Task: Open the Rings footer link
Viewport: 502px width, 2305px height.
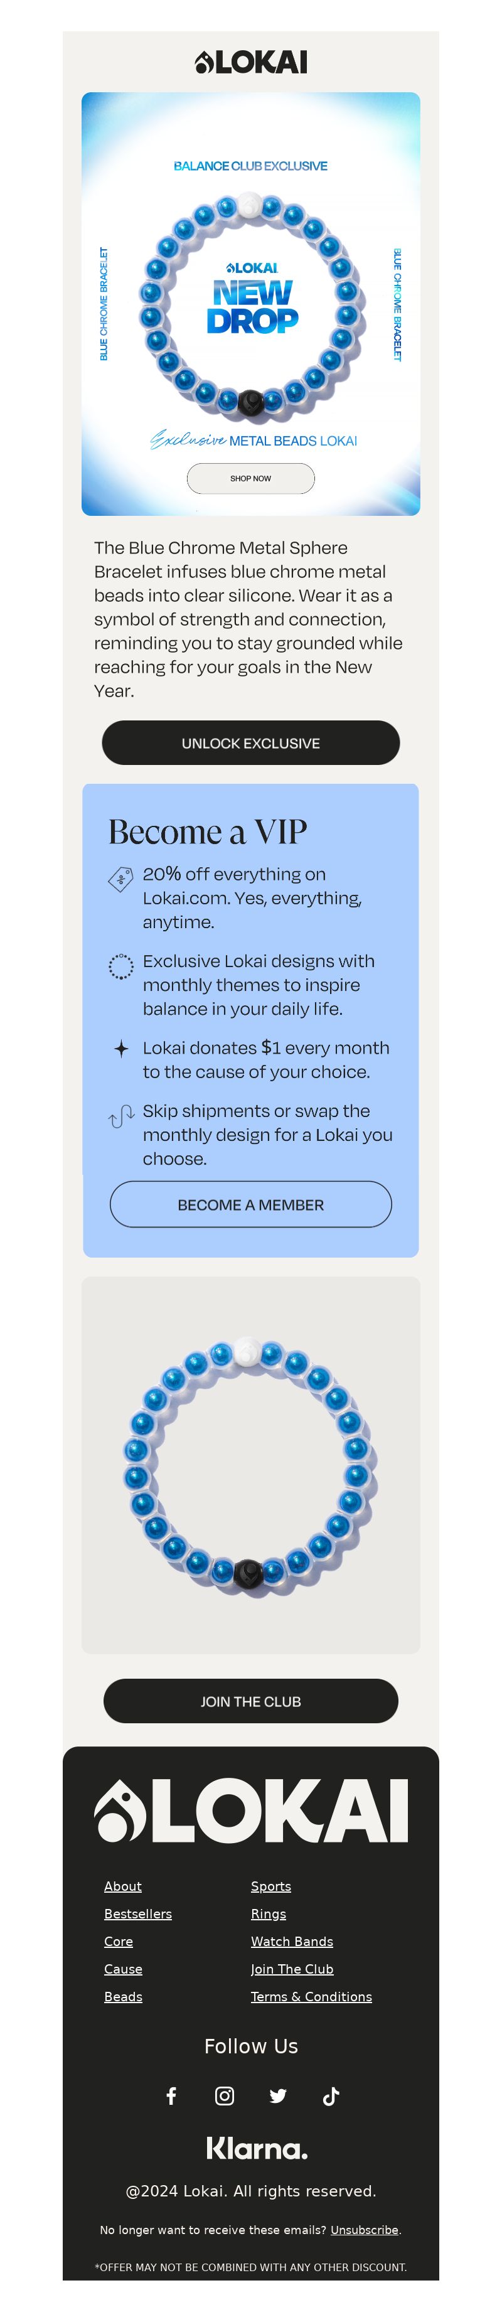Action: (x=269, y=1913)
